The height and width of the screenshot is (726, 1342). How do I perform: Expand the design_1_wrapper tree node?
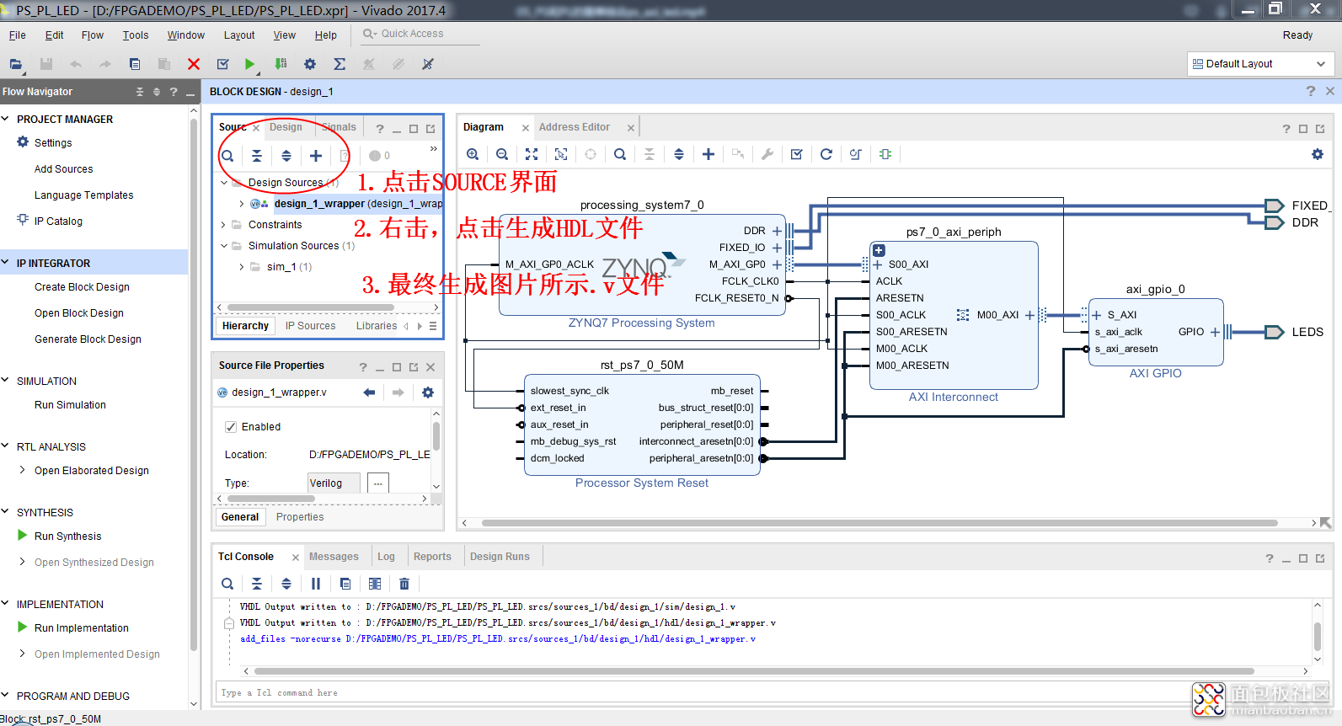[x=241, y=204]
